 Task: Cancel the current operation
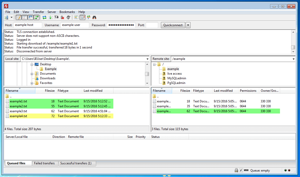[x=56, y=17]
